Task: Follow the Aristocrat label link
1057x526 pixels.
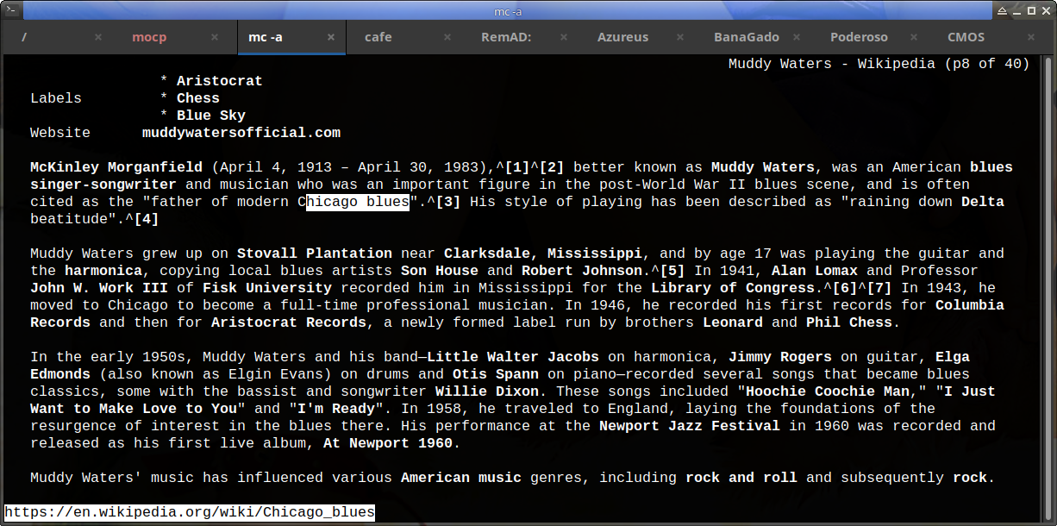Action: coord(220,81)
